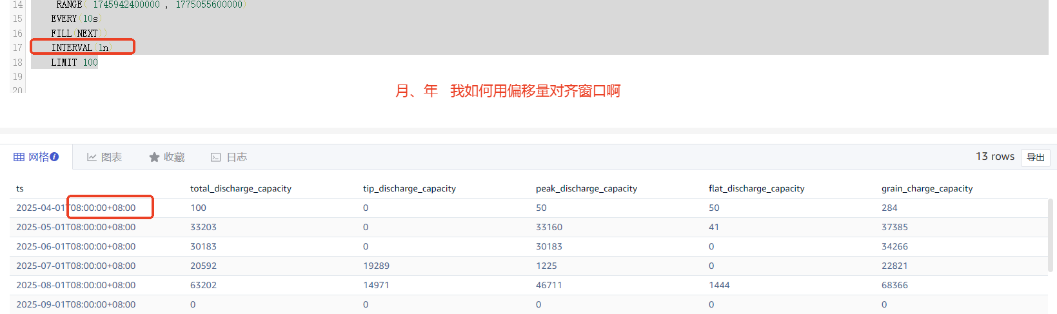Click line number 15 in the editor gutter
This screenshot has height=314, width=1057.
pyautogui.click(x=17, y=19)
